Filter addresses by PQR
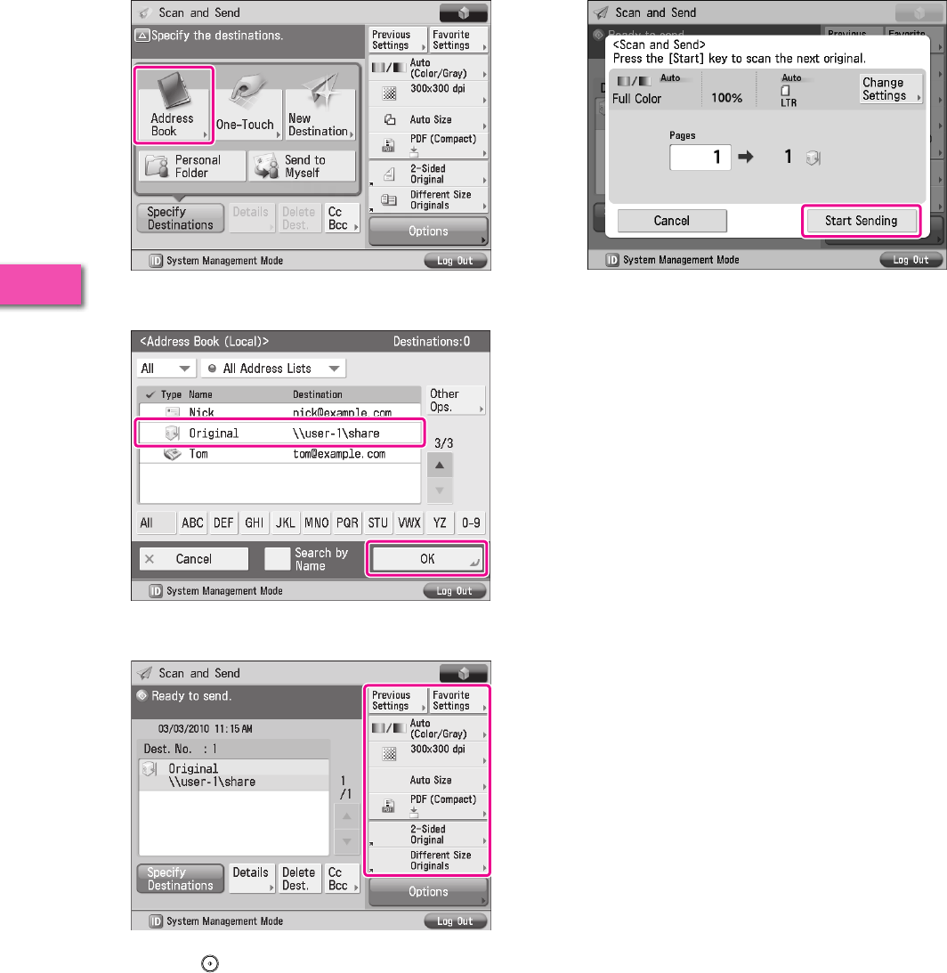The width and height of the screenshot is (947, 973). coord(347,523)
